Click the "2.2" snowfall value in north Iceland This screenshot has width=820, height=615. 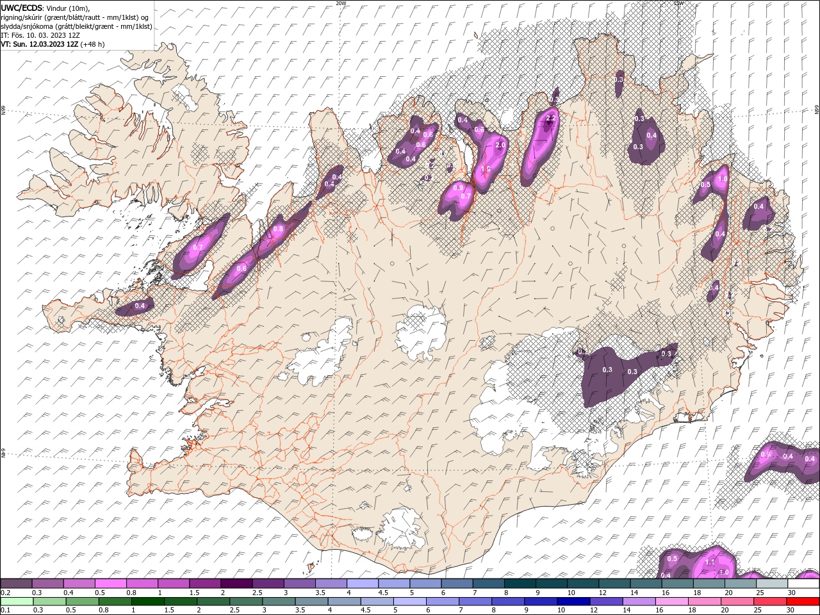pos(550,119)
